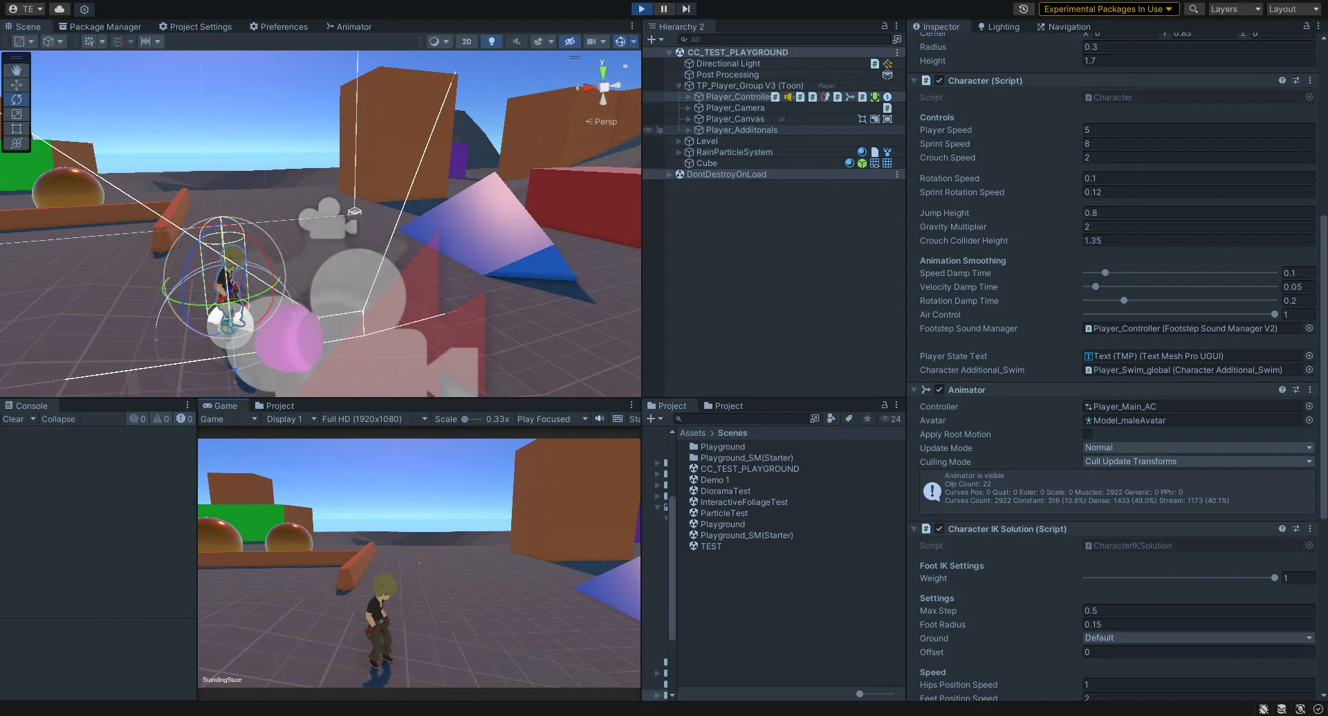
Task: Open the Culling Mode dropdown
Action: click(x=1198, y=461)
